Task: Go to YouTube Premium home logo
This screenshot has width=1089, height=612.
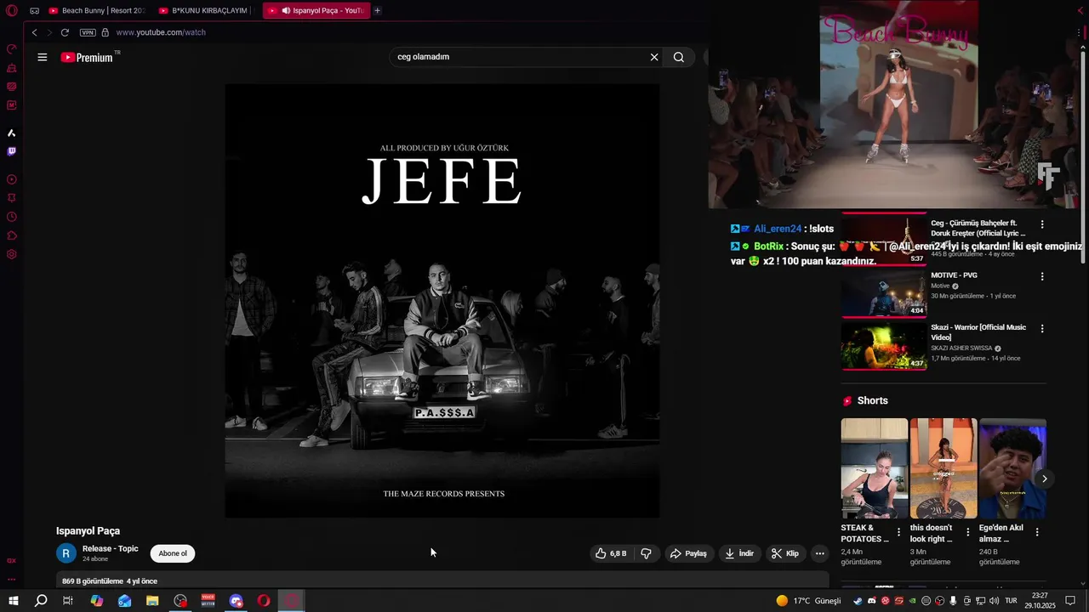Action: pyautogui.click(x=87, y=57)
